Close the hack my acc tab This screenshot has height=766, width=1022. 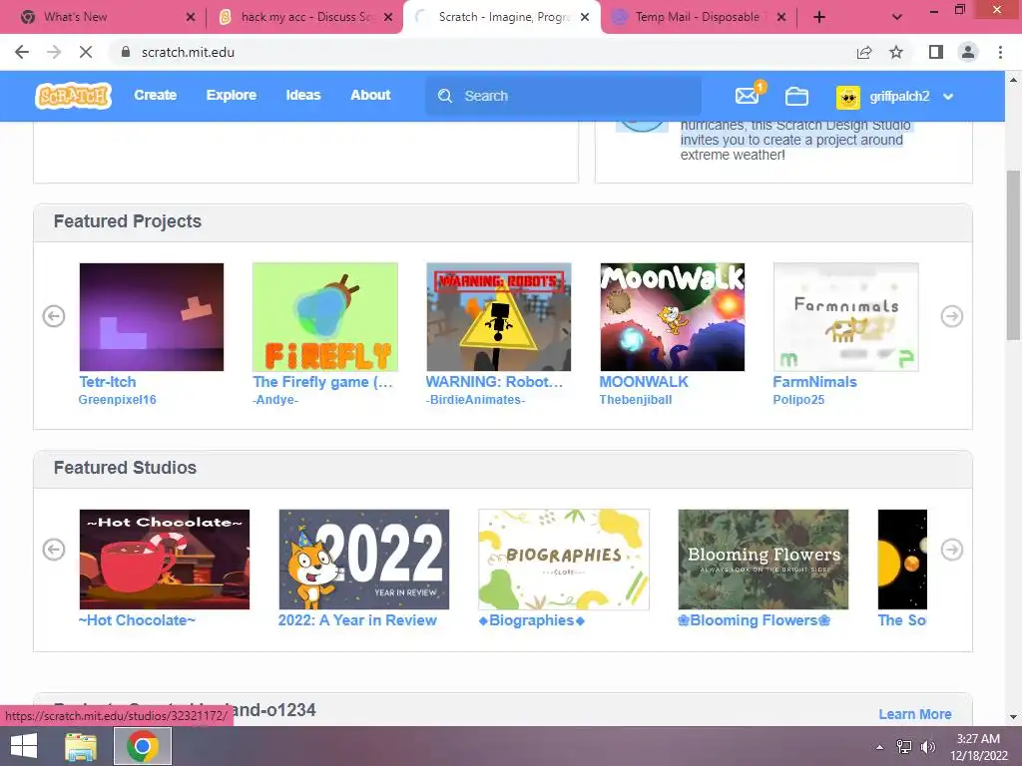pyautogui.click(x=388, y=17)
